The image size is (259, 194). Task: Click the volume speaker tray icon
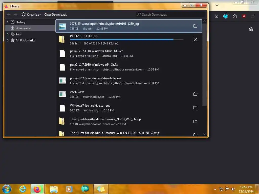(x=233, y=189)
